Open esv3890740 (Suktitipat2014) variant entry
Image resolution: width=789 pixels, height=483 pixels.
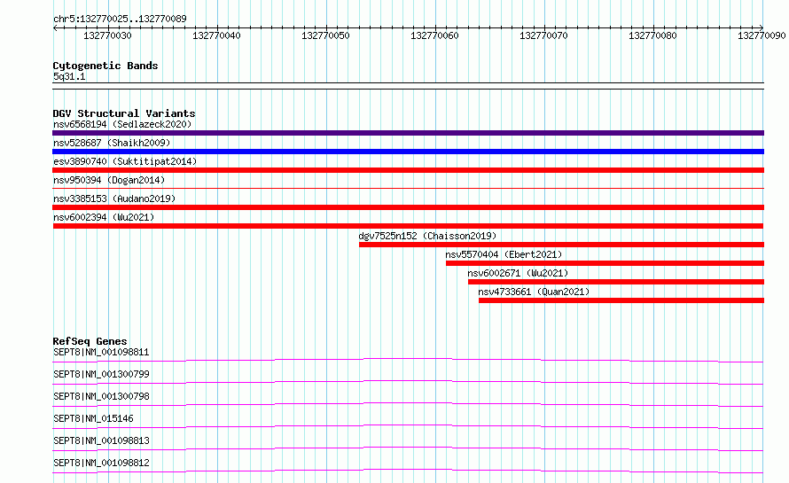[x=125, y=161]
